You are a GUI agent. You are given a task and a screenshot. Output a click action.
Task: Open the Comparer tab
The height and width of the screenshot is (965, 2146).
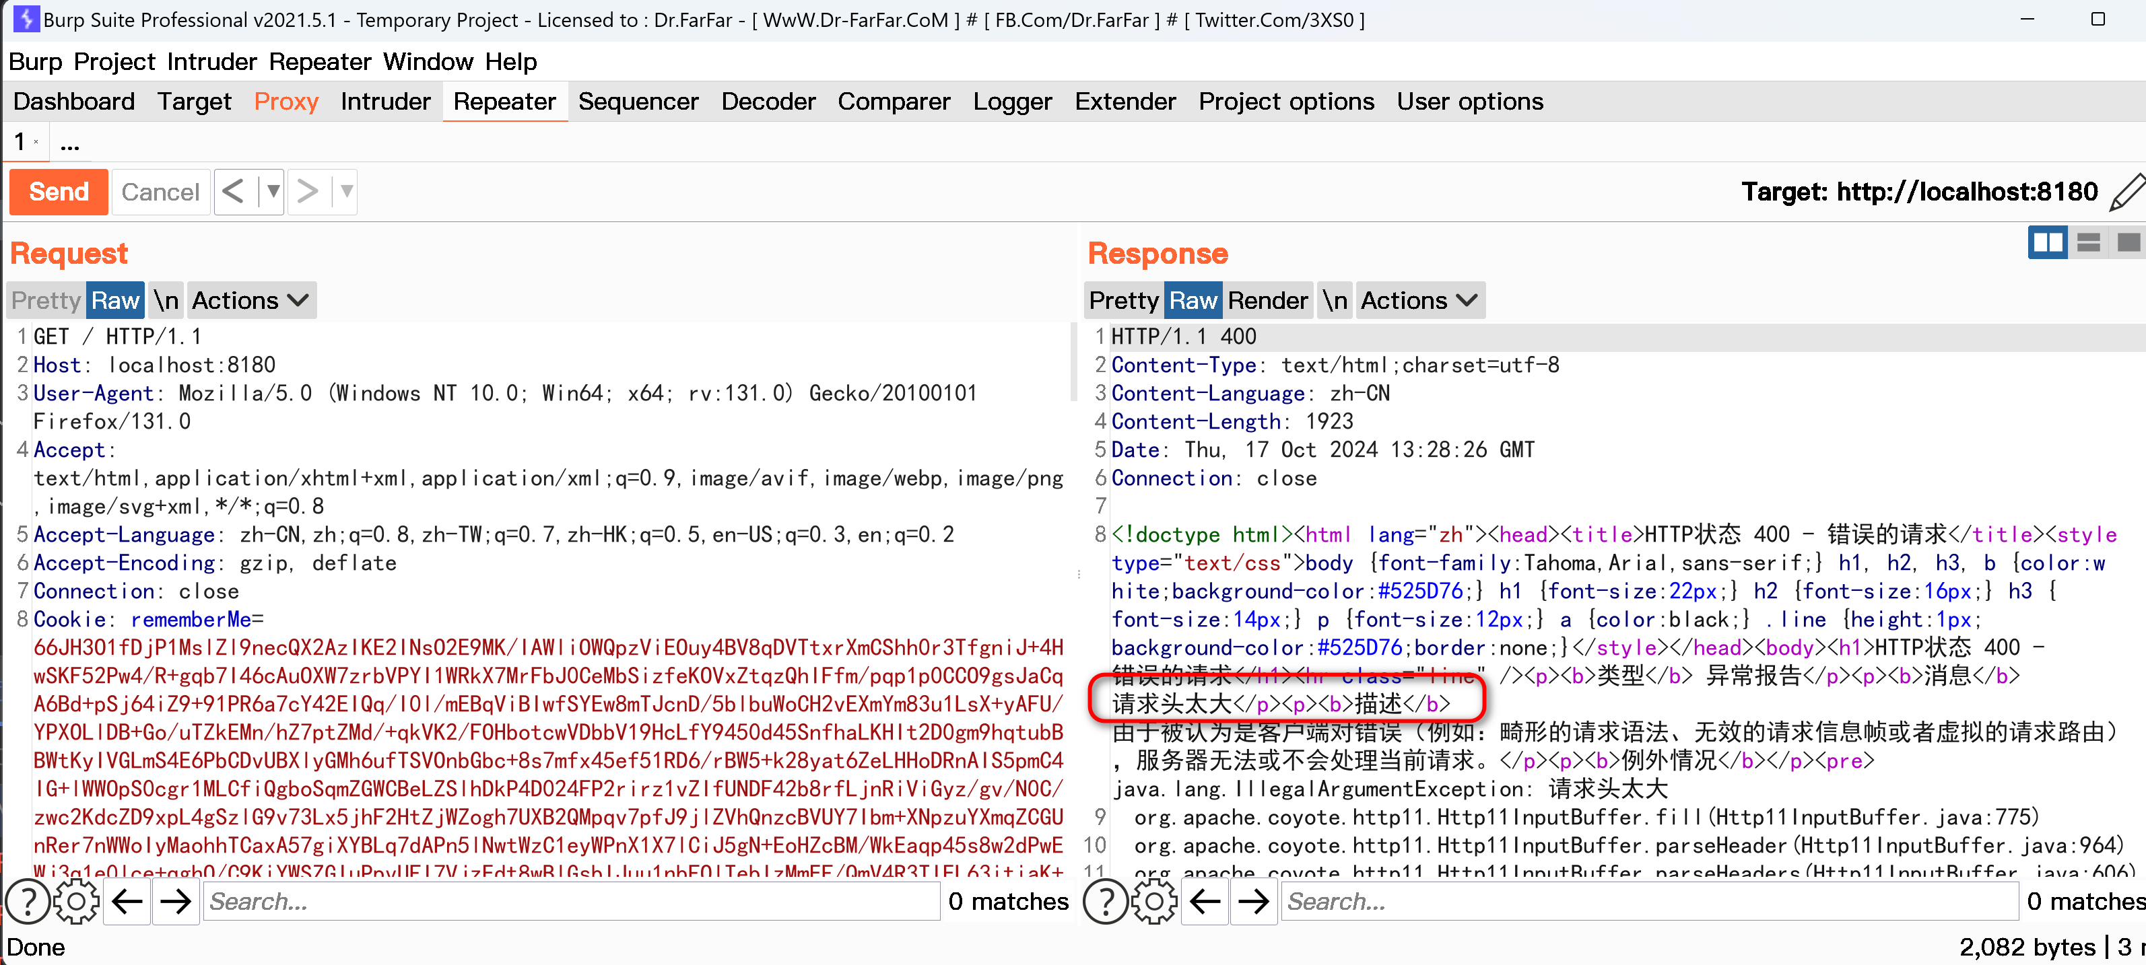[x=894, y=102]
